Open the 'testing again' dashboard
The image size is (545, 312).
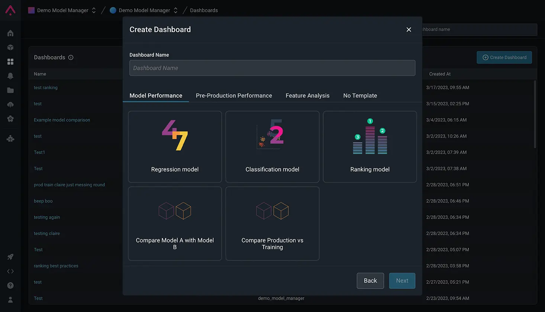click(x=47, y=217)
